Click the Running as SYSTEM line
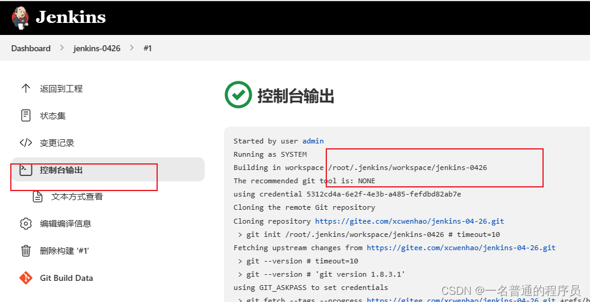 [270, 154]
